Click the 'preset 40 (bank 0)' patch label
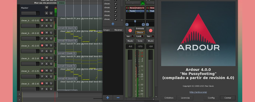The height and width of the screenshot is (102, 255). point(67,41)
